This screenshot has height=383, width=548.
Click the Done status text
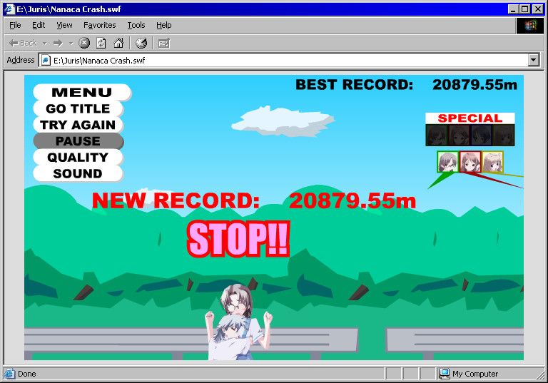click(27, 374)
